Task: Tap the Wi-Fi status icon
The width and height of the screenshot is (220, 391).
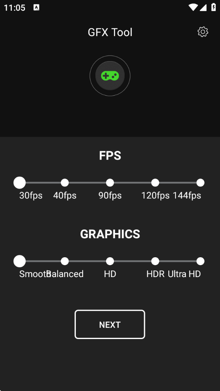Action: pyautogui.click(x=193, y=8)
